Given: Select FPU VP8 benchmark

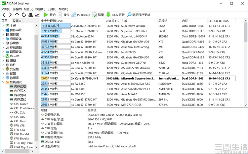Looking at the screenshot, I should point(17,126).
